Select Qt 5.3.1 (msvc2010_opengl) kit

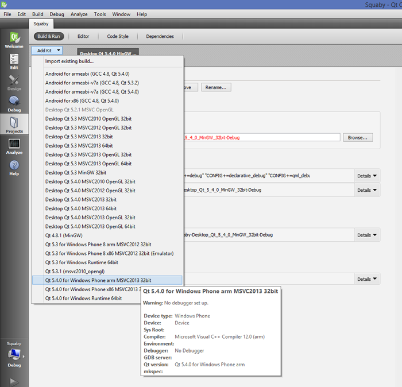[x=108, y=271]
